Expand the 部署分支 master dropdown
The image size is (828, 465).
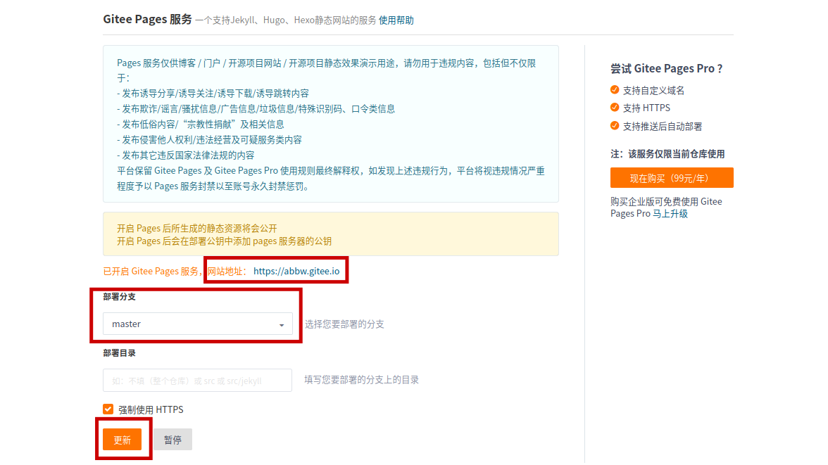tap(197, 324)
